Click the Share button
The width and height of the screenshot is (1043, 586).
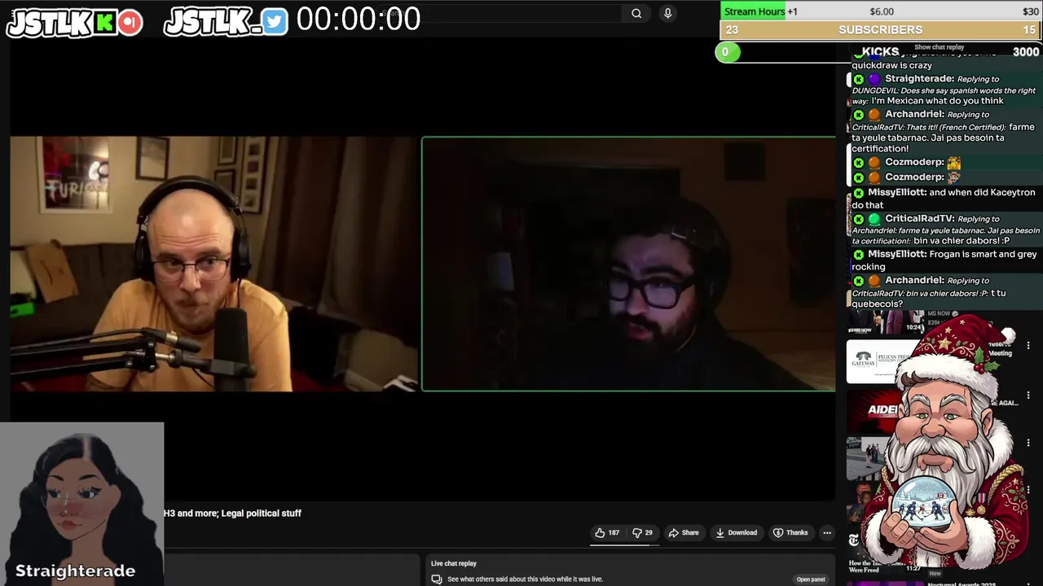tap(684, 533)
